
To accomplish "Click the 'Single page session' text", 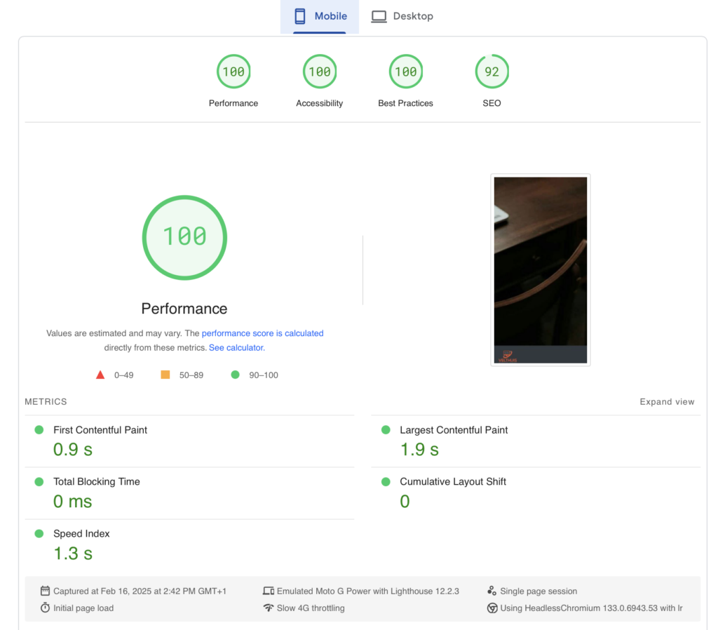I will (x=538, y=591).
